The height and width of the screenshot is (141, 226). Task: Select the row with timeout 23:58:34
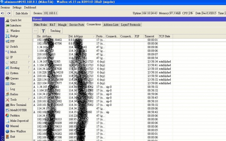[x=103, y=62]
